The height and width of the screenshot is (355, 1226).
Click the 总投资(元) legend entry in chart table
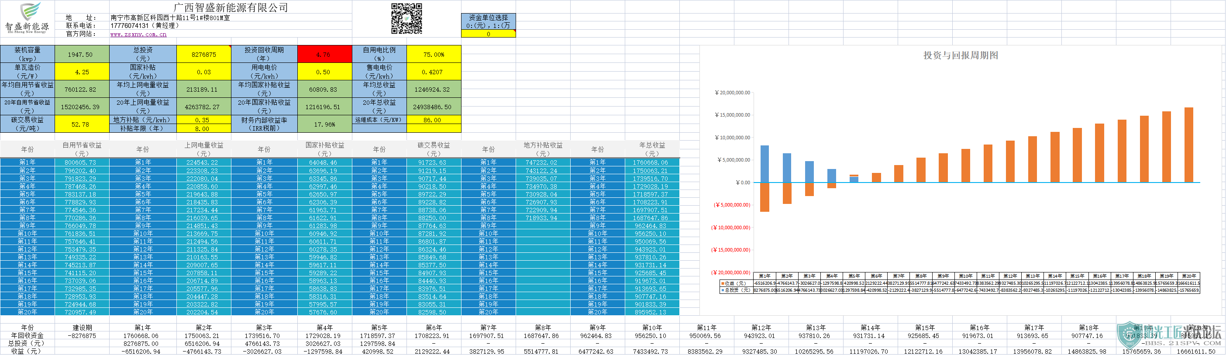735,290
